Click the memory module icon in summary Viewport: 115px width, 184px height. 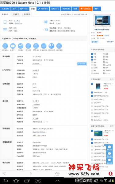click(5, 29)
